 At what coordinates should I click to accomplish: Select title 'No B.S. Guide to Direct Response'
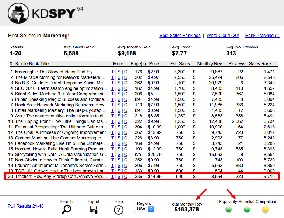pyautogui.click(x=61, y=83)
